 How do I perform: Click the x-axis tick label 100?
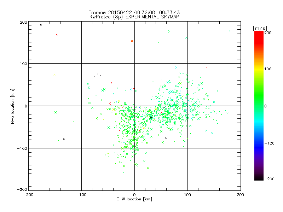click(x=187, y=195)
